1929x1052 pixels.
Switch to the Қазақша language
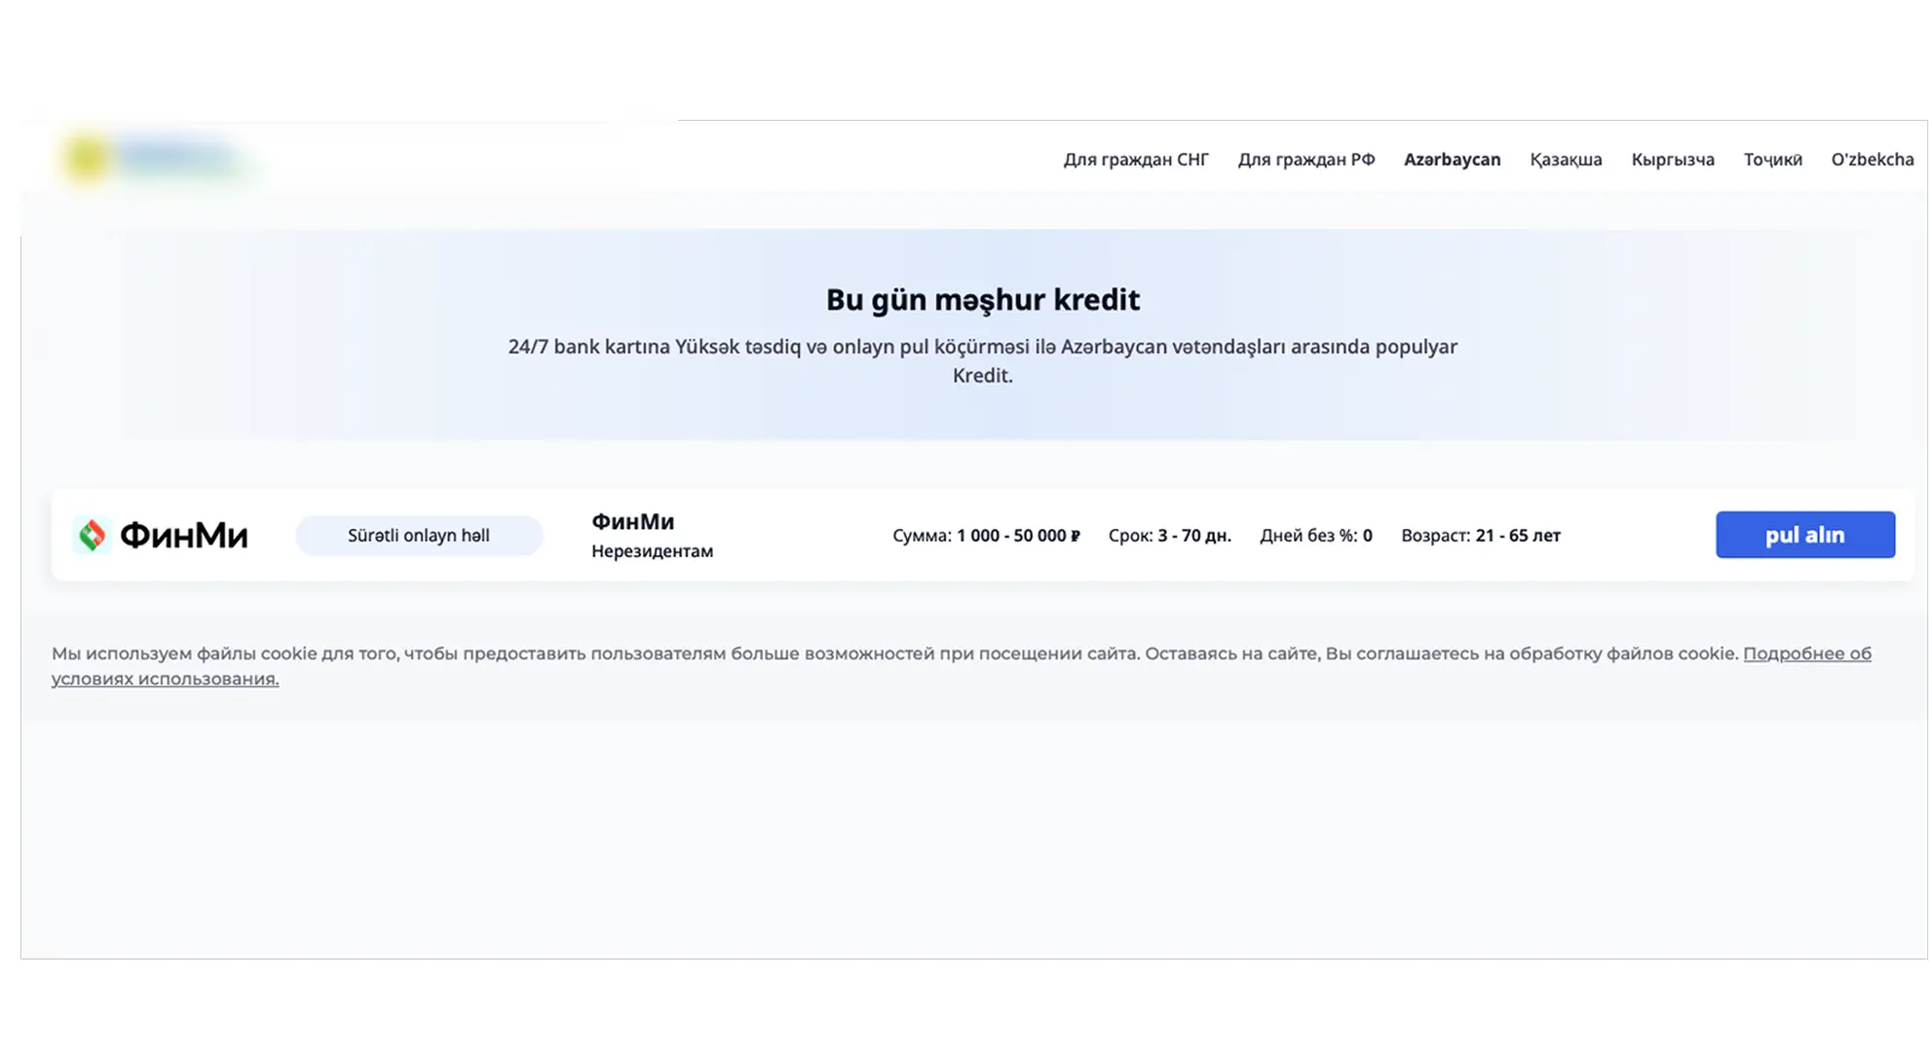[1566, 159]
